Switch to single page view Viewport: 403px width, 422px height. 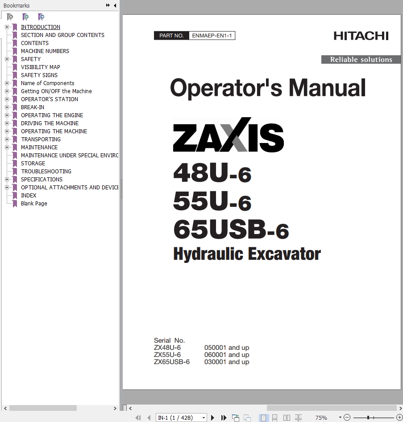pos(263,418)
